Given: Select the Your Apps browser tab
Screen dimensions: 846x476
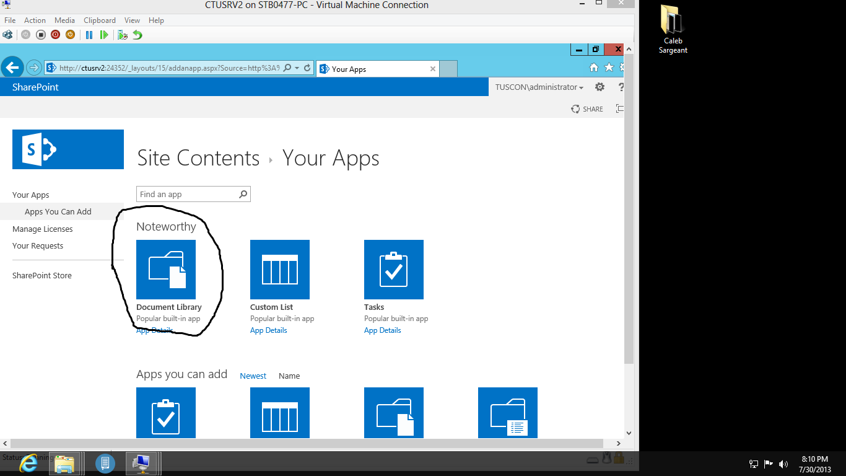Looking at the screenshot, I should (x=377, y=69).
